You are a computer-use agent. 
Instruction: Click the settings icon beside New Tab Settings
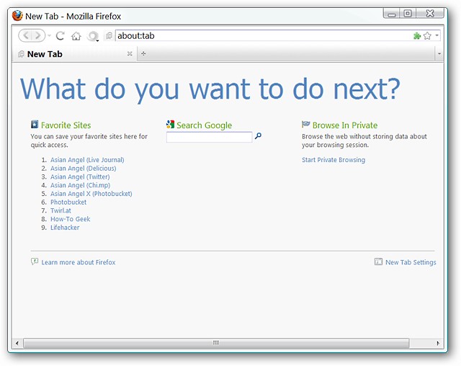[x=378, y=262]
